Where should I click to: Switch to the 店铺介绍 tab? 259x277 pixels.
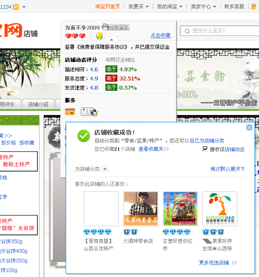(38, 104)
